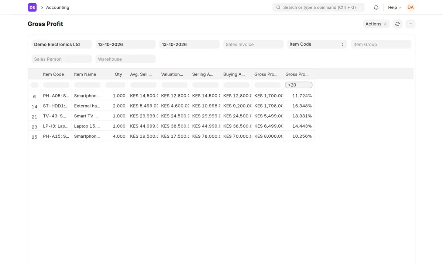443x265 pixels.
Task: Select the LP-I3 item code cell
Action: pyautogui.click(x=56, y=126)
